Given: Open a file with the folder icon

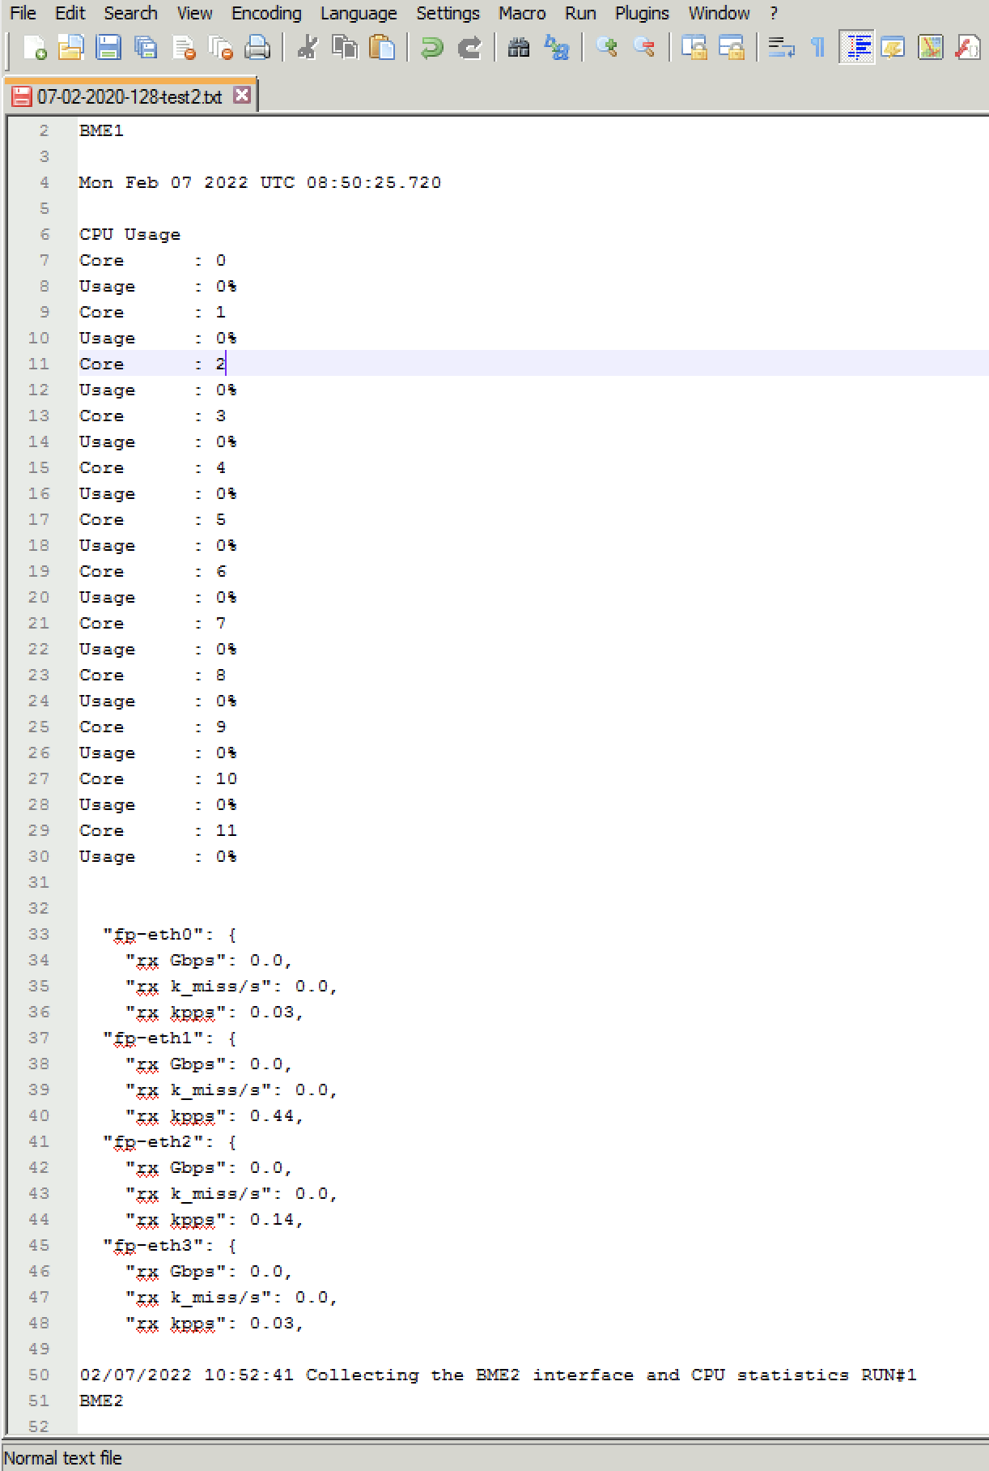Looking at the screenshot, I should (x=71, y=49).
